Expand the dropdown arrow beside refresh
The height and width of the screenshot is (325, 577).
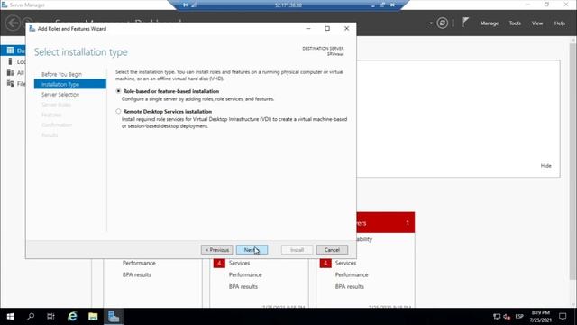[431, 23]
